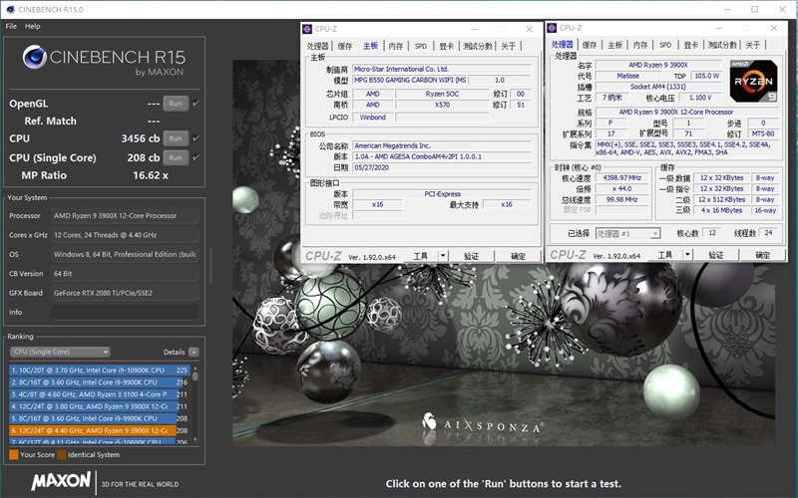This screenshot has height=498, width=798.
Task: Click 工具 button in left CPU-Z
Action: [x=420, y=256]
